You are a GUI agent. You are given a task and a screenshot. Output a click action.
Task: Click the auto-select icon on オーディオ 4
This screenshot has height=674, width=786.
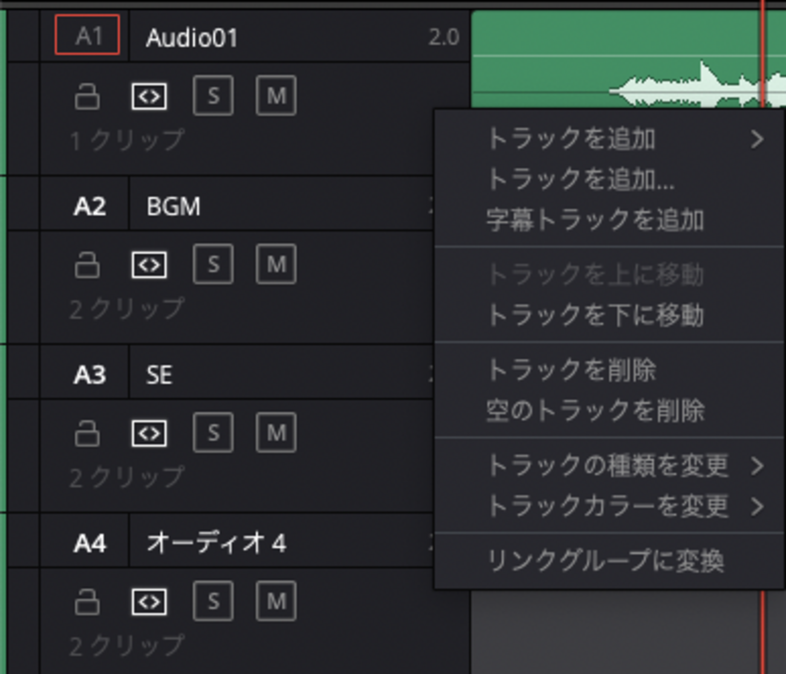(x=150, y=601)
